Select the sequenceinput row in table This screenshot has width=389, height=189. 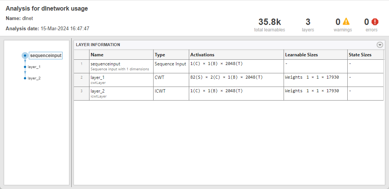[121, 66]
